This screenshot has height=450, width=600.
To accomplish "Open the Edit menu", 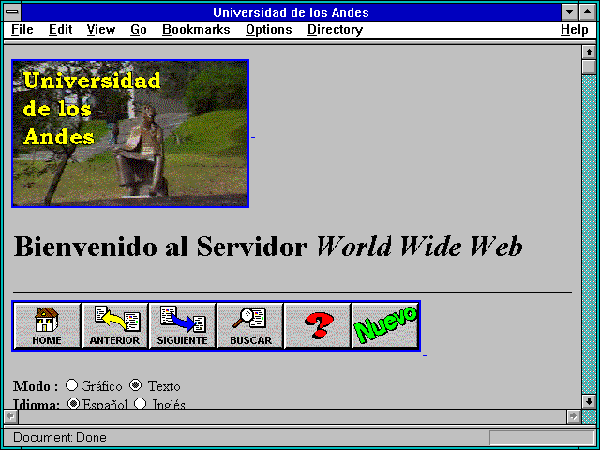I will (60, 30).
